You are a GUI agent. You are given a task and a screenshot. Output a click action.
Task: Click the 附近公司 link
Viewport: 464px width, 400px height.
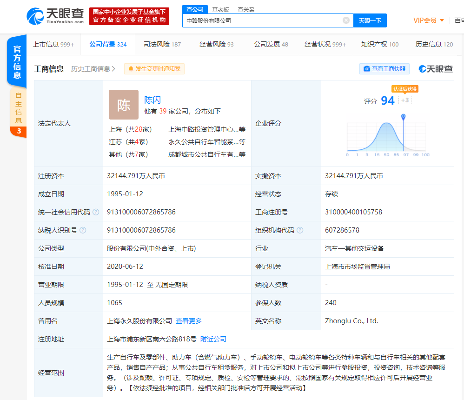[x=213, y=339]
